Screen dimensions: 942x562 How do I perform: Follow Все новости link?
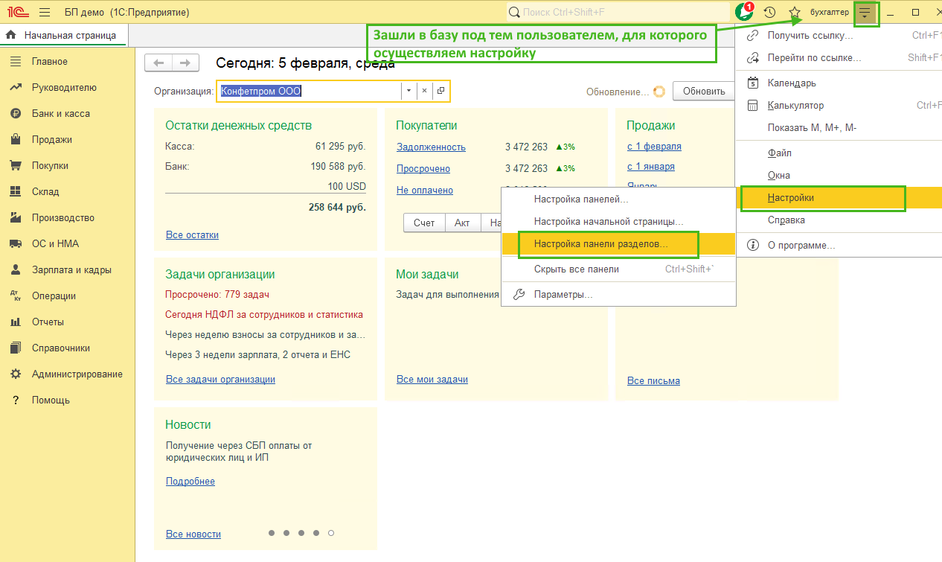(193, 534)
